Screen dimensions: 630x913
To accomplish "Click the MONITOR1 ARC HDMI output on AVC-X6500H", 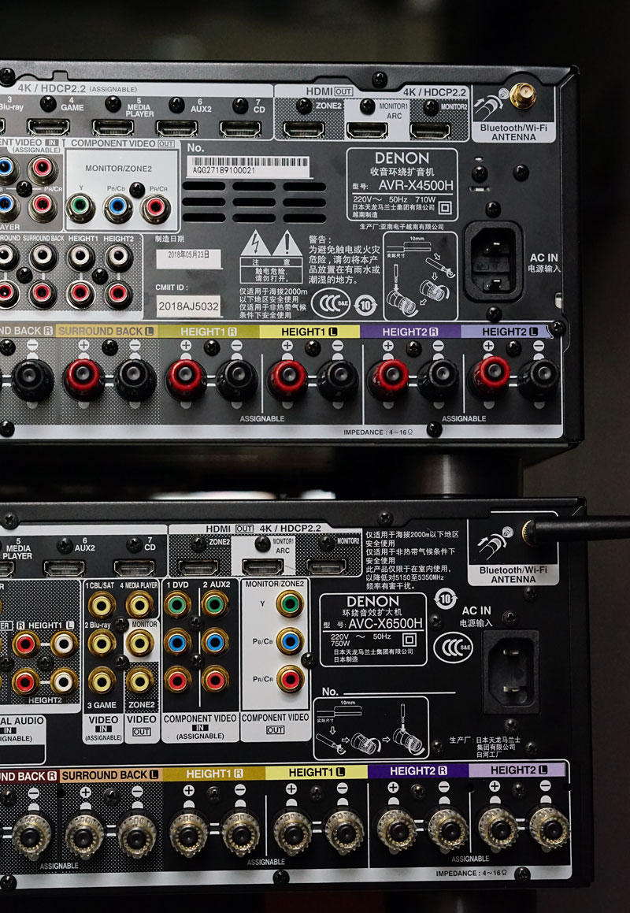I will [262, 566].
